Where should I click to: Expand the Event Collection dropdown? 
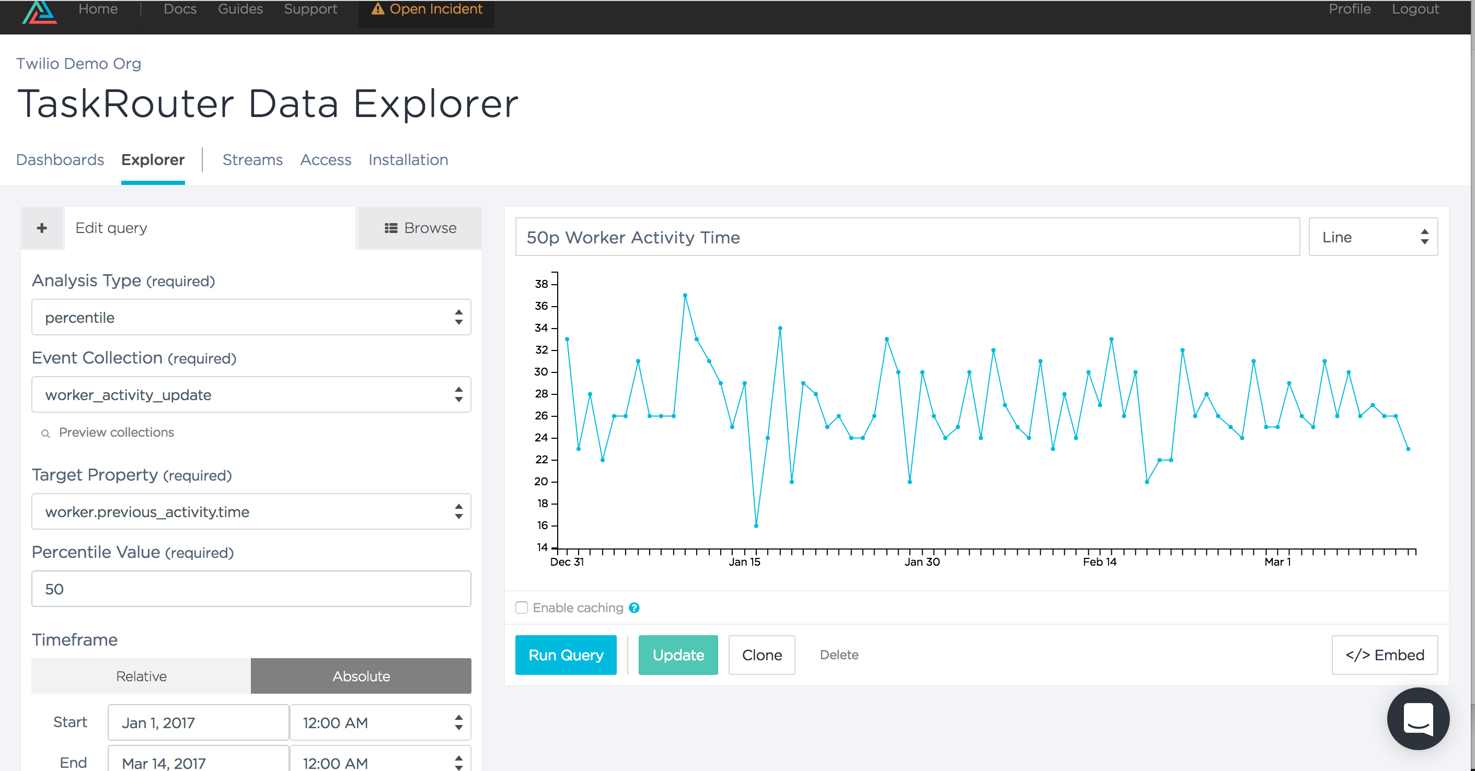(x=251, y=394)
